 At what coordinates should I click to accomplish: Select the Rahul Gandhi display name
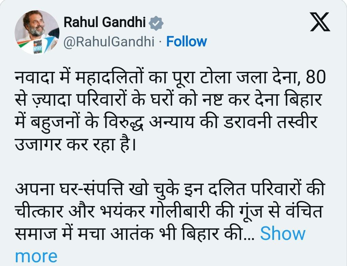[x=105, y=22]
